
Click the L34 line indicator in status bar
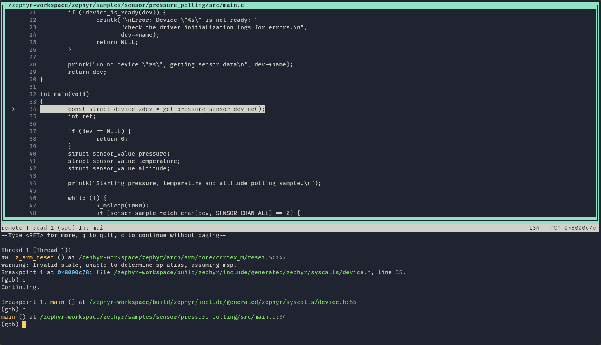click(534, 228)
